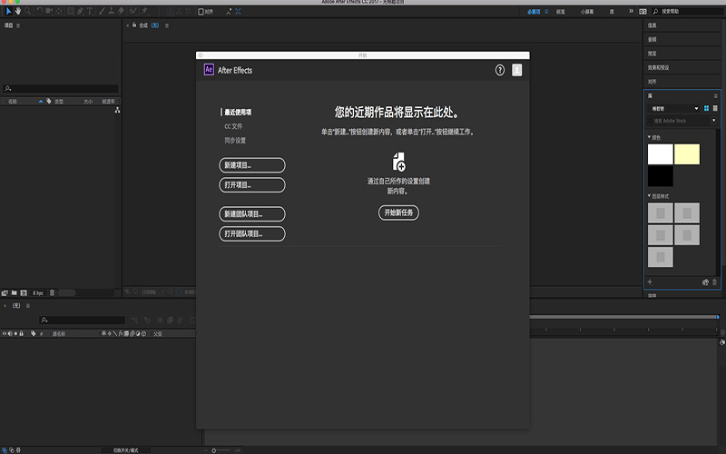Click the After Effects Ae logo

click(x=209, y=70)
